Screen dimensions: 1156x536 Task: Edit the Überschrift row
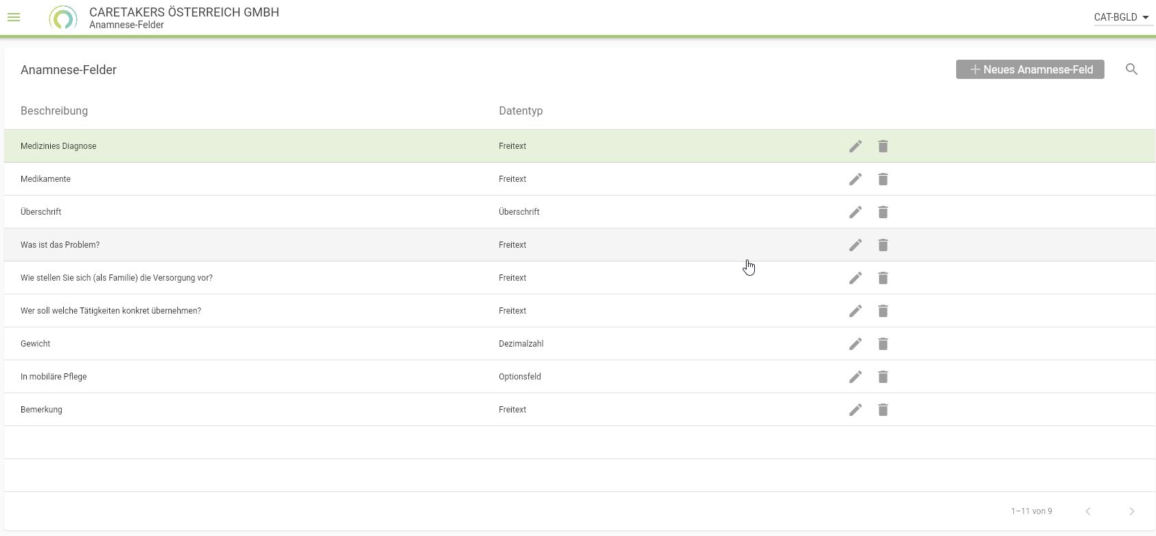click(855, 212)
